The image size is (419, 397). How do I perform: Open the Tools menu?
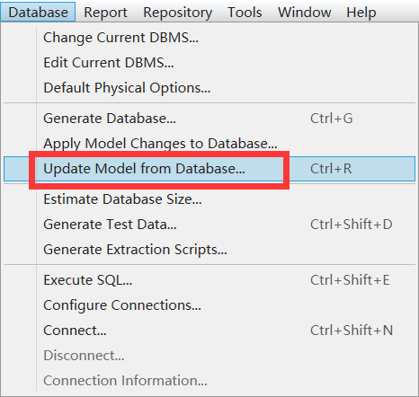(245, 13)
